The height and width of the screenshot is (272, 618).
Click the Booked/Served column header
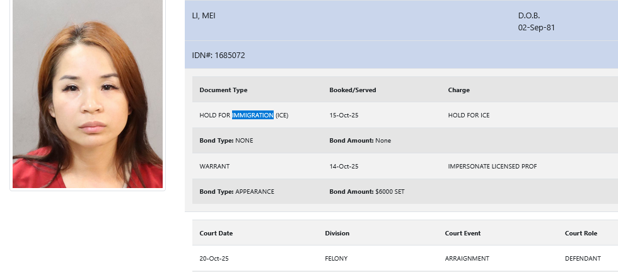point(353,90)
